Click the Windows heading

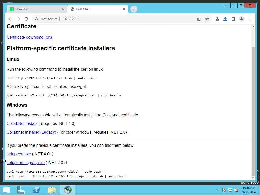(x=17, y=105)
